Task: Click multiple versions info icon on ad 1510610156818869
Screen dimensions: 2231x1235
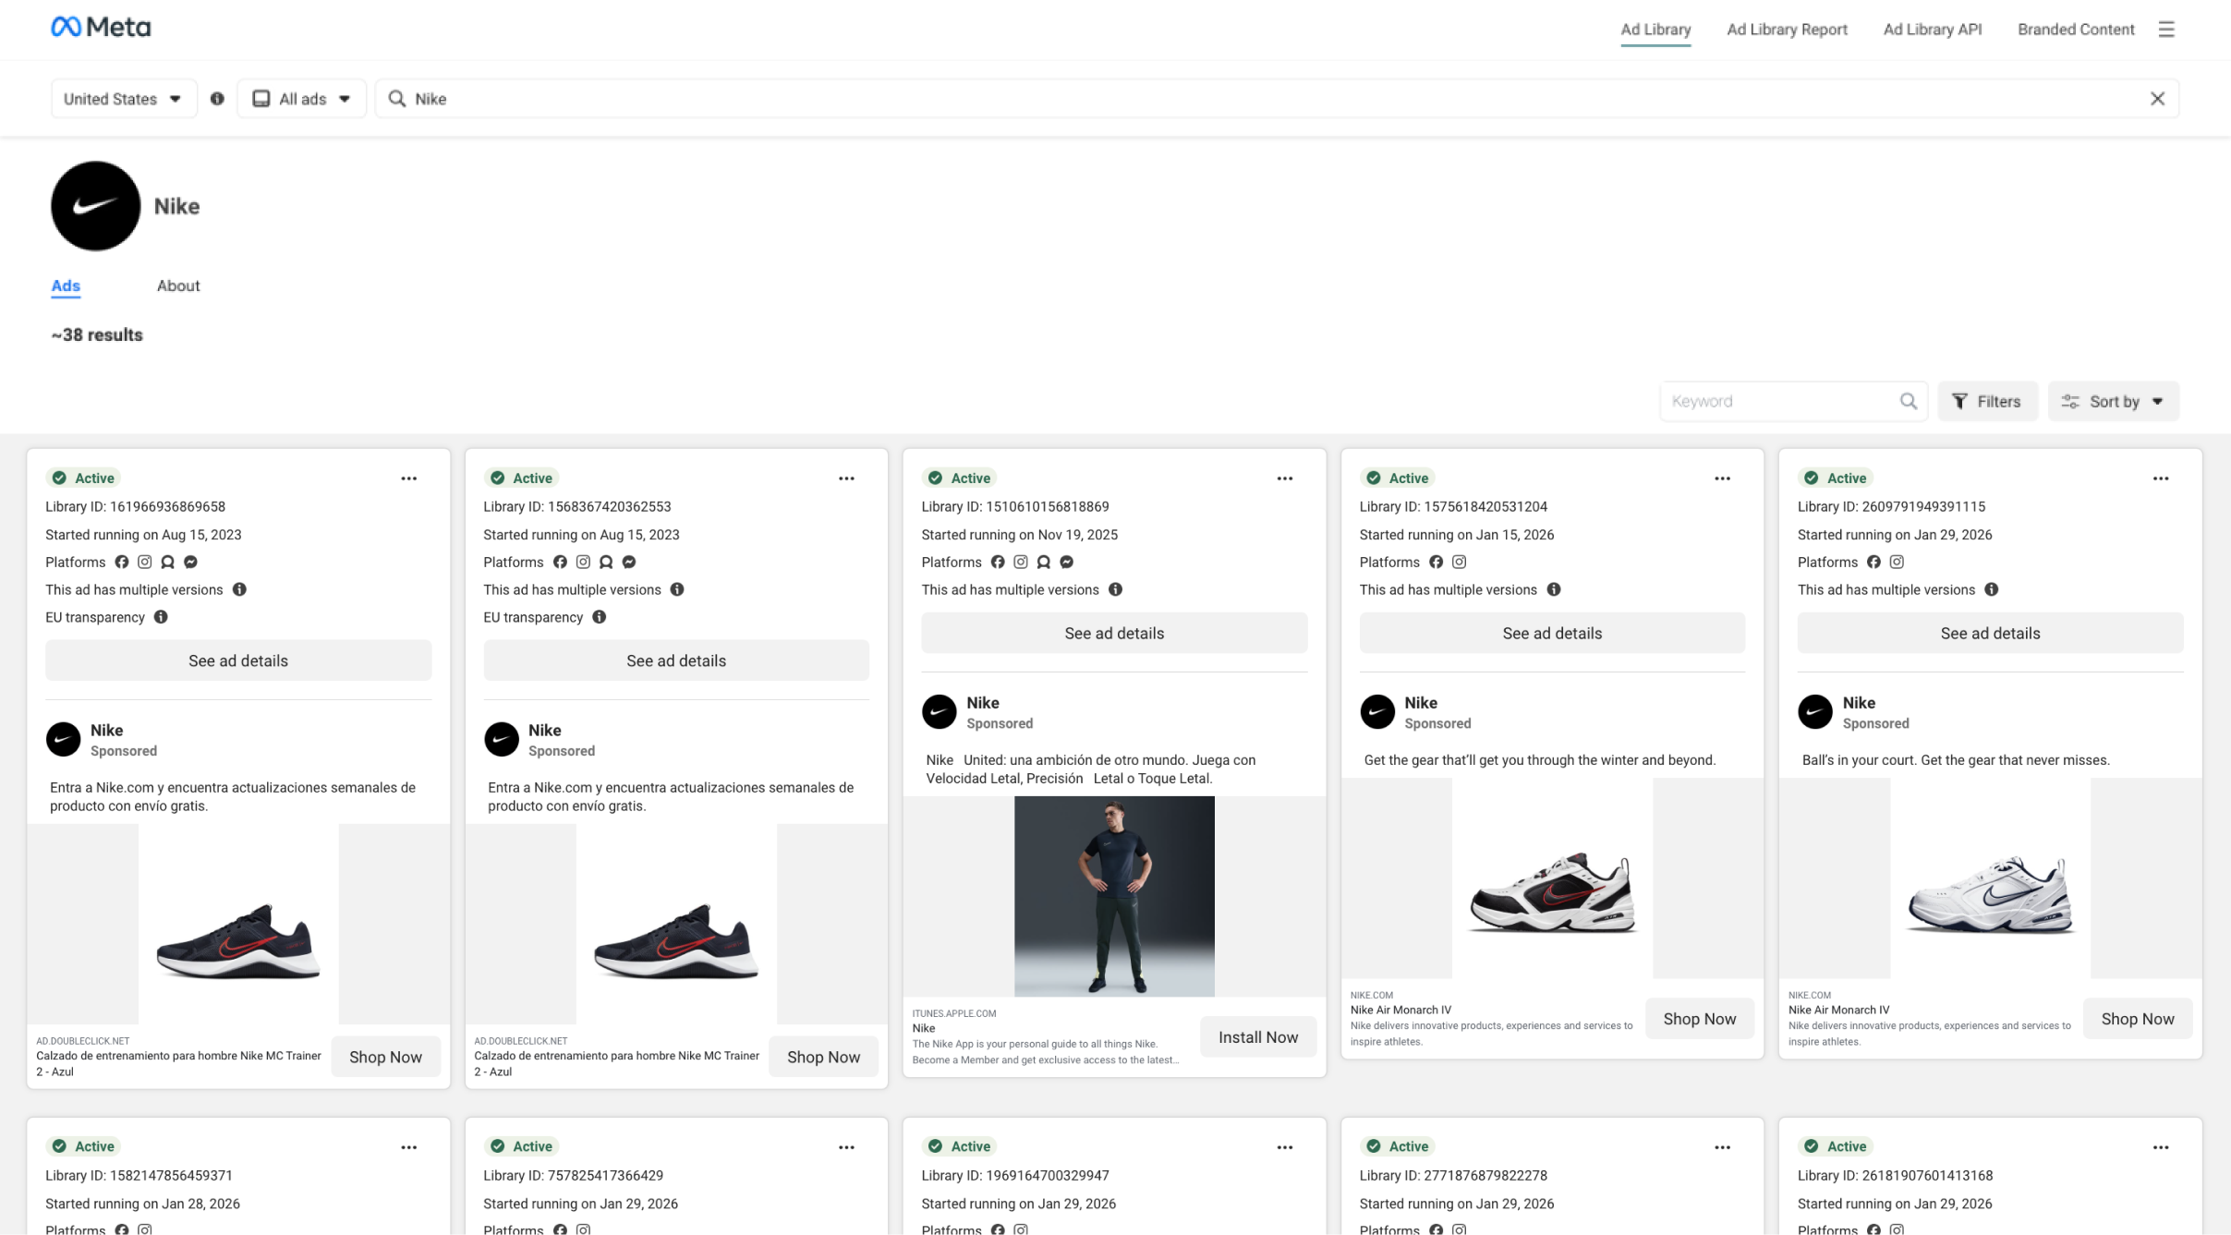Action: pos(1115,589)
